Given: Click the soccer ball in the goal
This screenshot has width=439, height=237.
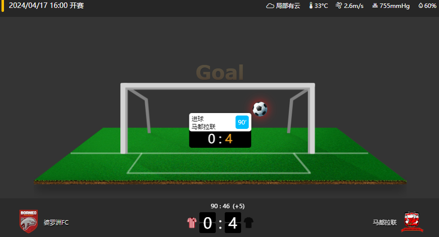Looking at the screenshot, I should pyautogui.click(x=260, y=109).
